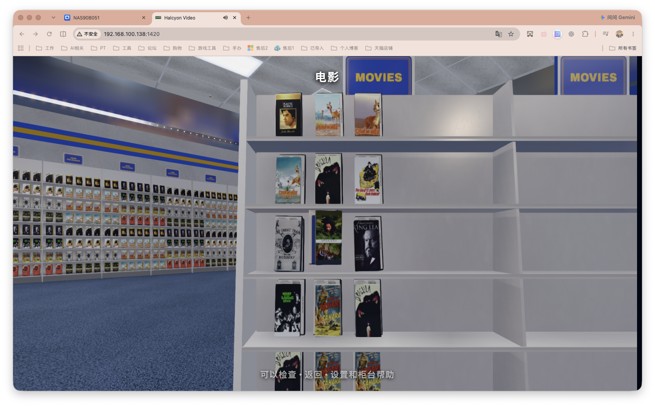Open the 工具 bookmark folder
Viewport: 655px width, 407px height.
click(122, 48)
